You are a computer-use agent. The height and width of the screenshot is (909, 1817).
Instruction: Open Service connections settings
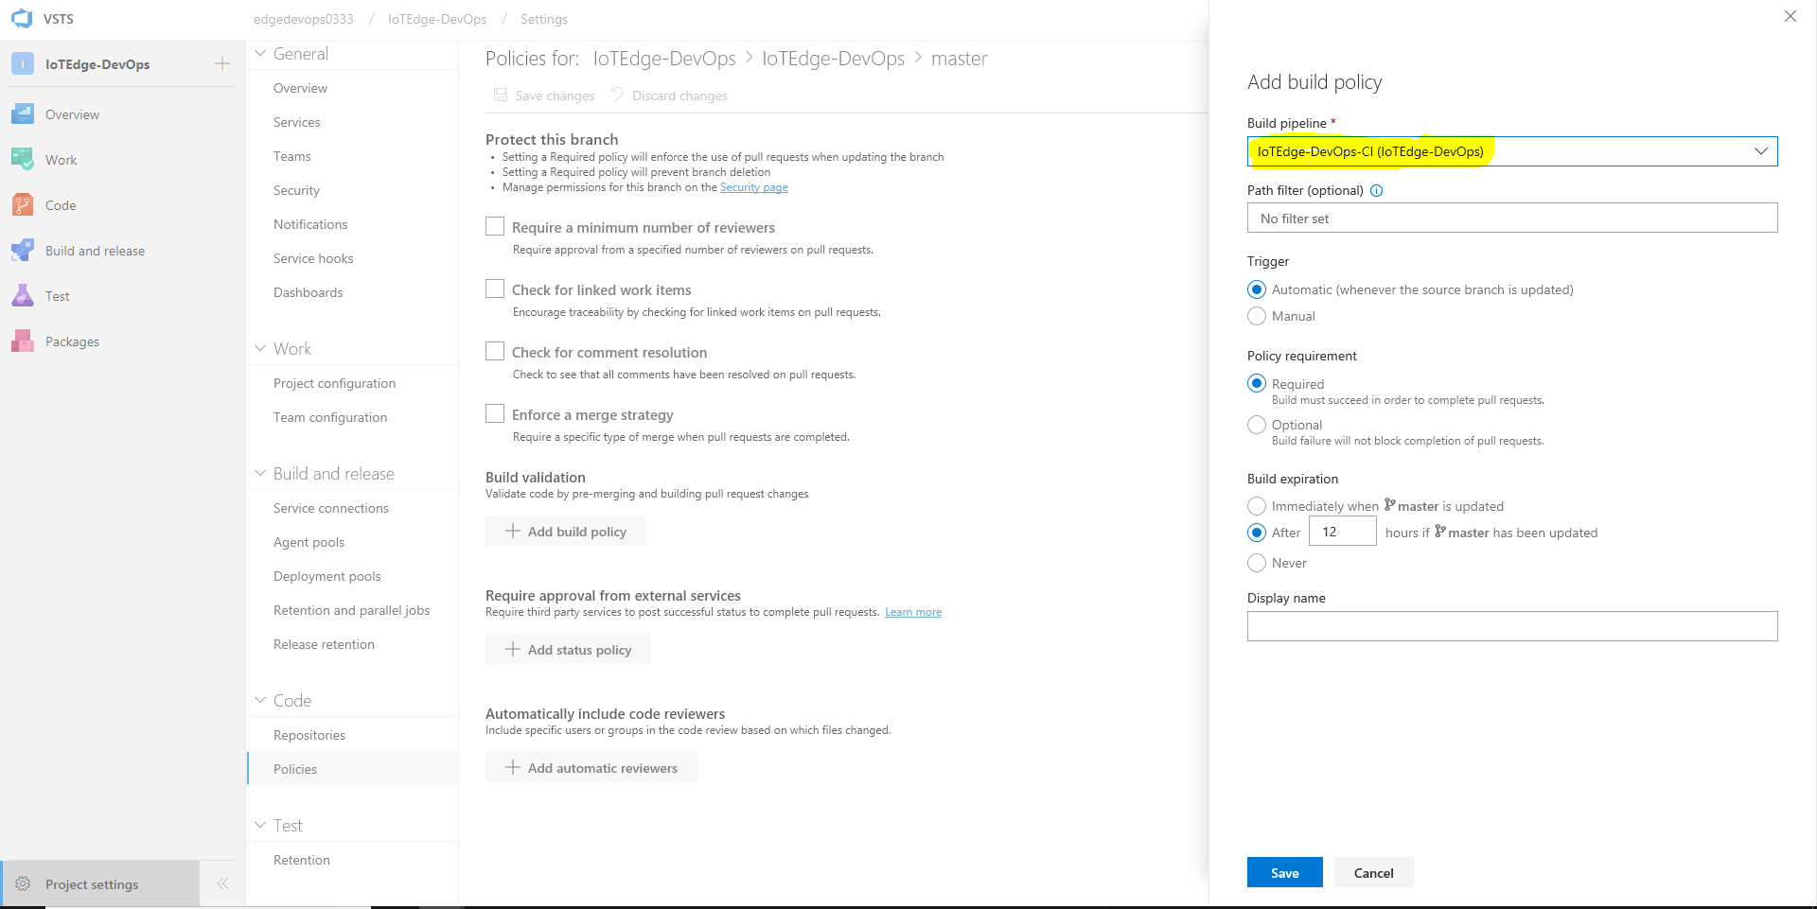click(x=330, y=508)
